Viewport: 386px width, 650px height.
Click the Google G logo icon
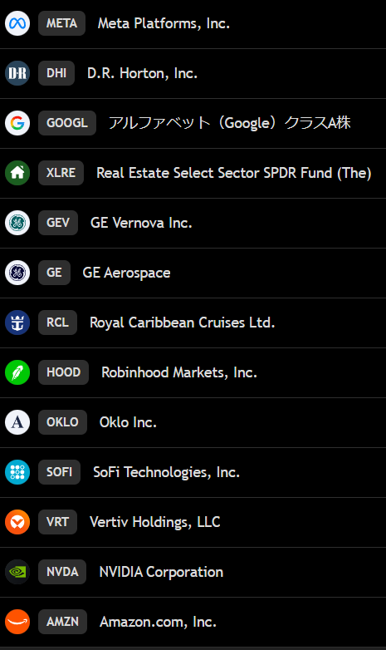pos(17,123)
